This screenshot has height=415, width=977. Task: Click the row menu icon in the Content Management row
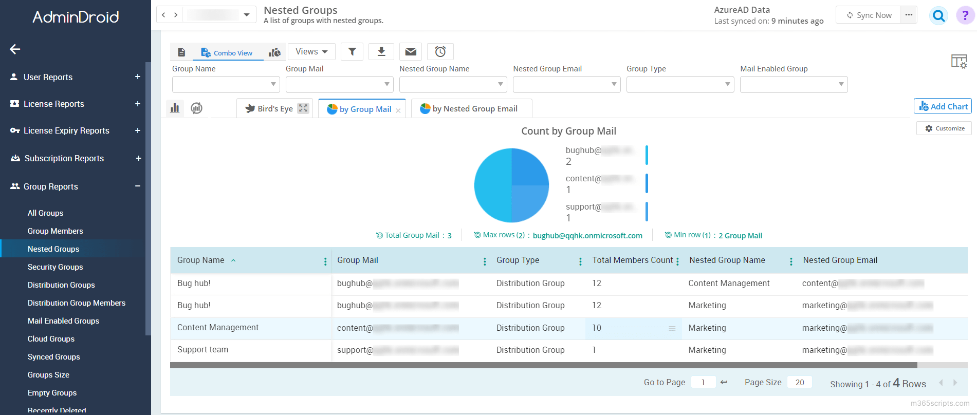[672, 328]
